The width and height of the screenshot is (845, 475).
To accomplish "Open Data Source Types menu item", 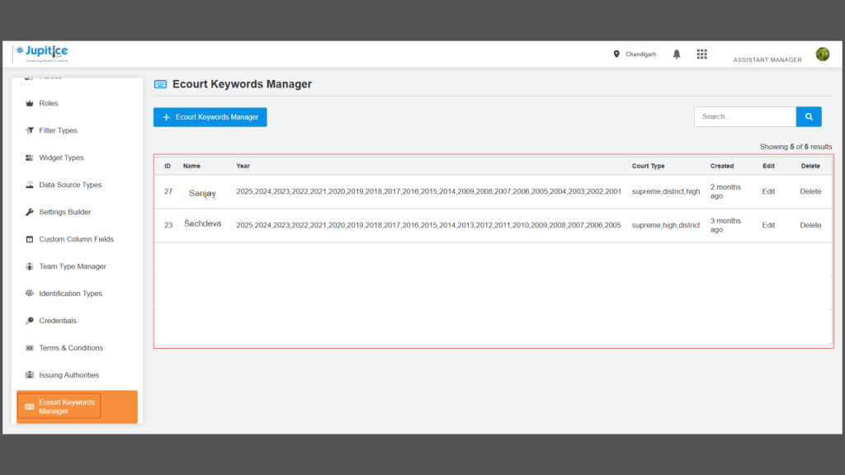I will tap(70, 186).
